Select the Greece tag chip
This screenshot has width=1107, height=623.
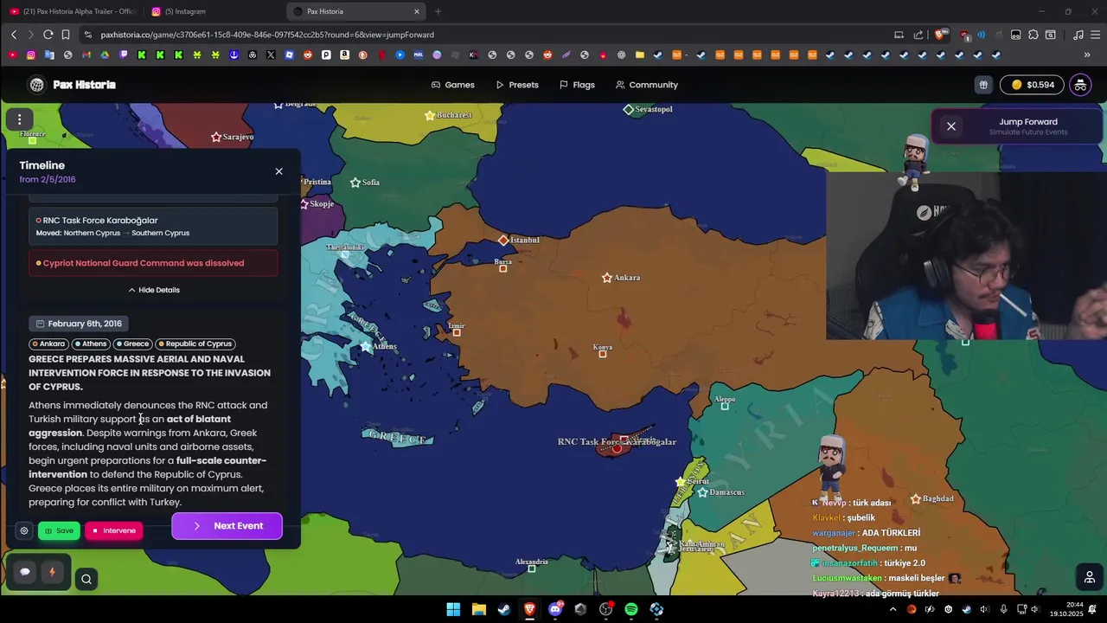(x=133, y=344)
